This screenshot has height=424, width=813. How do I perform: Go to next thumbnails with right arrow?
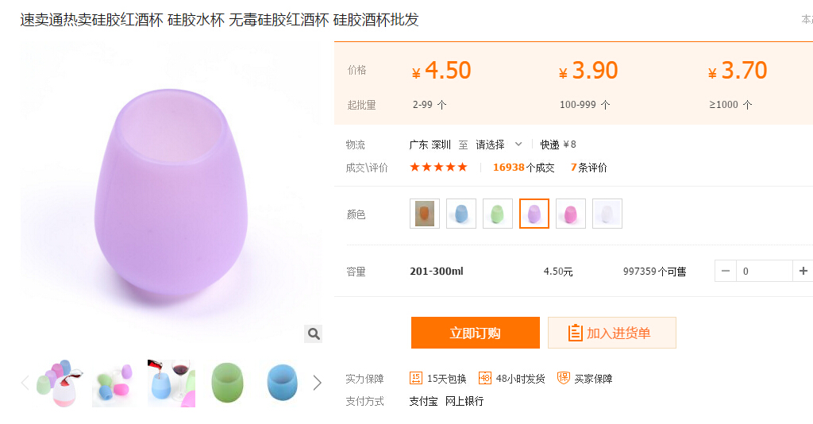coord(318,383)
